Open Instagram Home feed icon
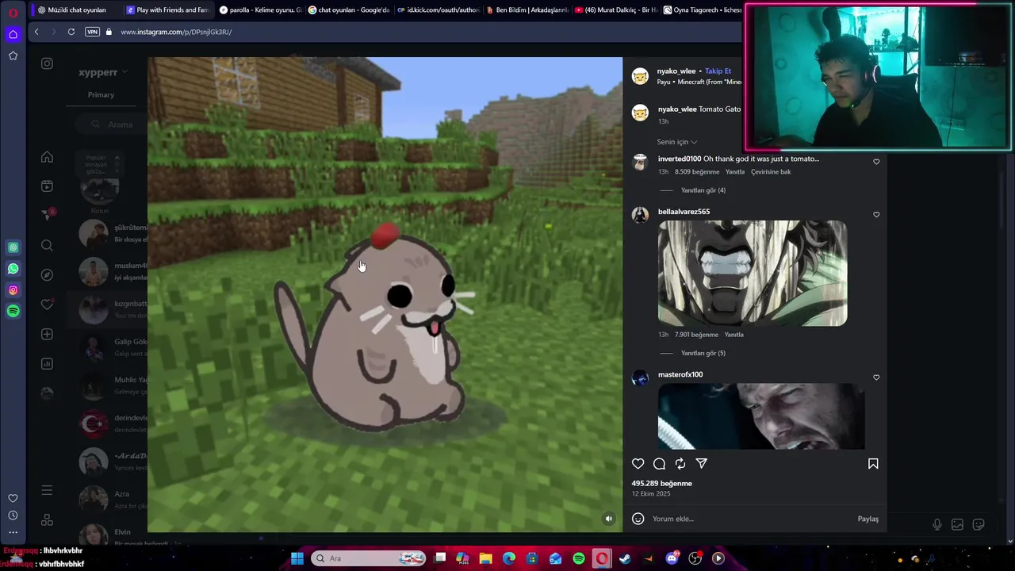This screenshot has width=1015, height=571. pos(47,157)
